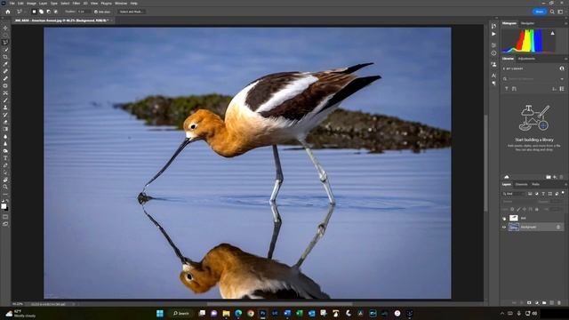
Task: Open the workspace switcher
Action: (x=560, y=12)
